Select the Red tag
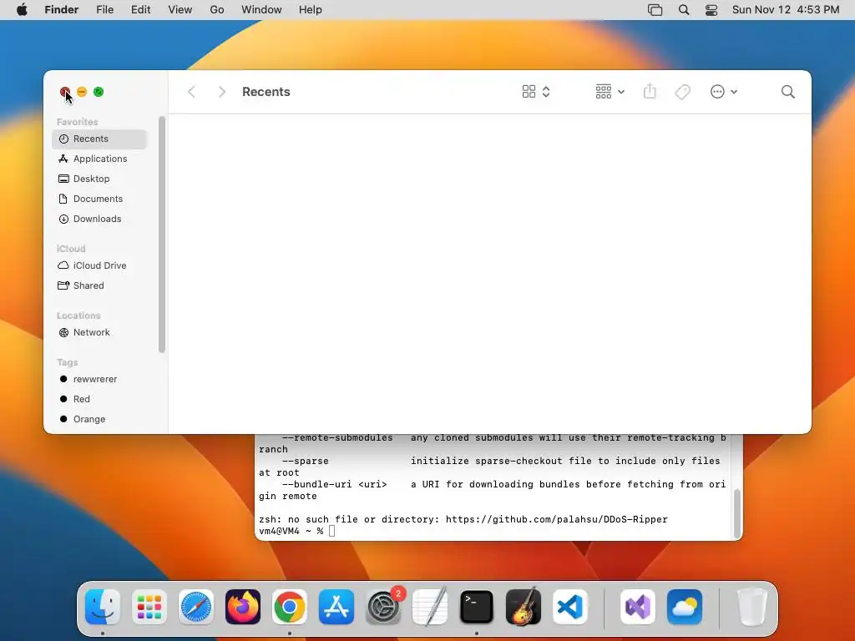The width and height of the screenshot is (855, 641). point(99,400)
